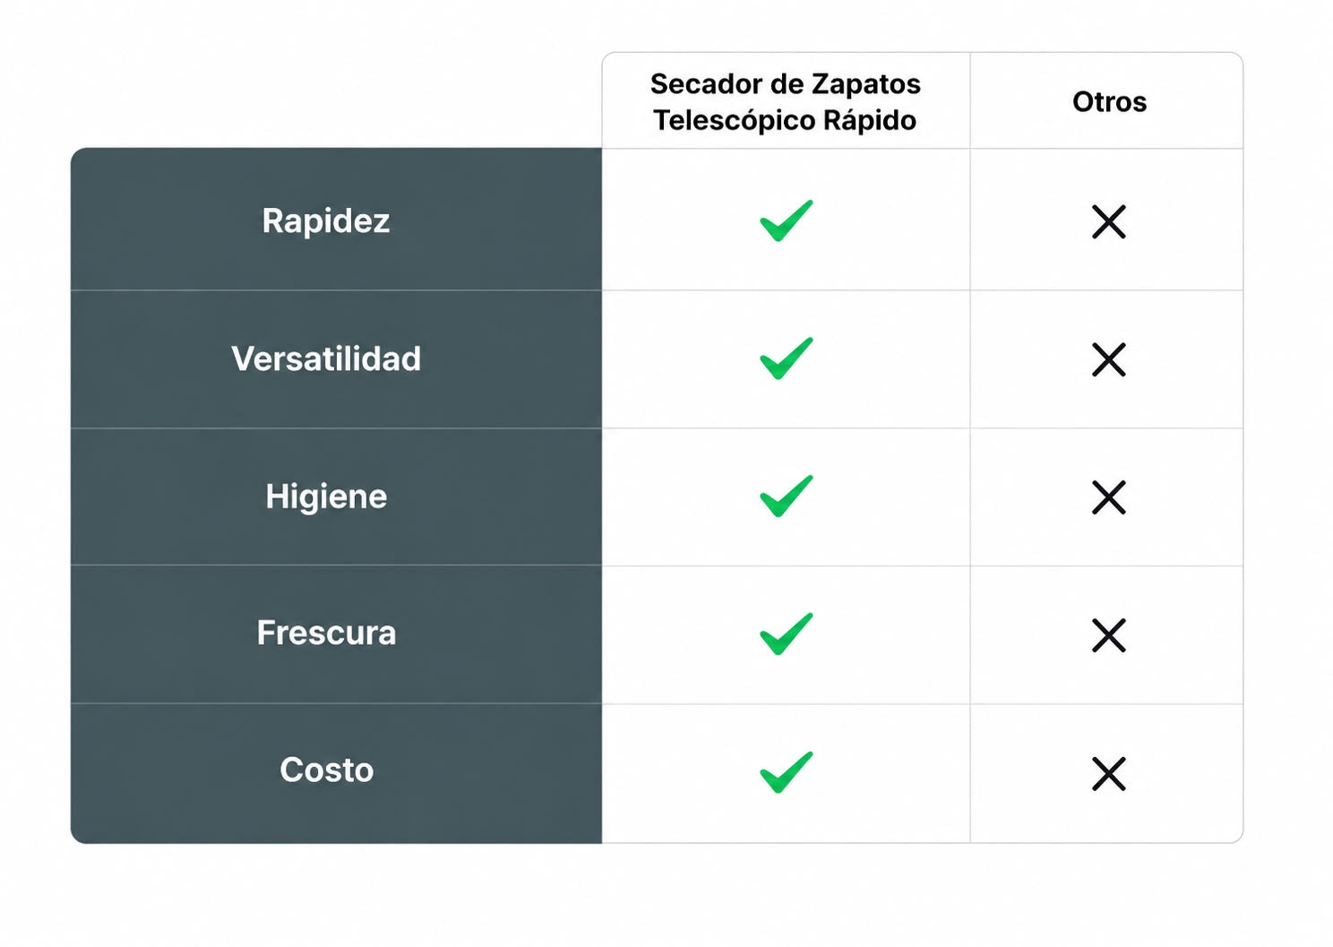The width and height of the screenshot is (1333, 947).
Task: Select the Versatilidad row label
Action: [x=326, y=358]
